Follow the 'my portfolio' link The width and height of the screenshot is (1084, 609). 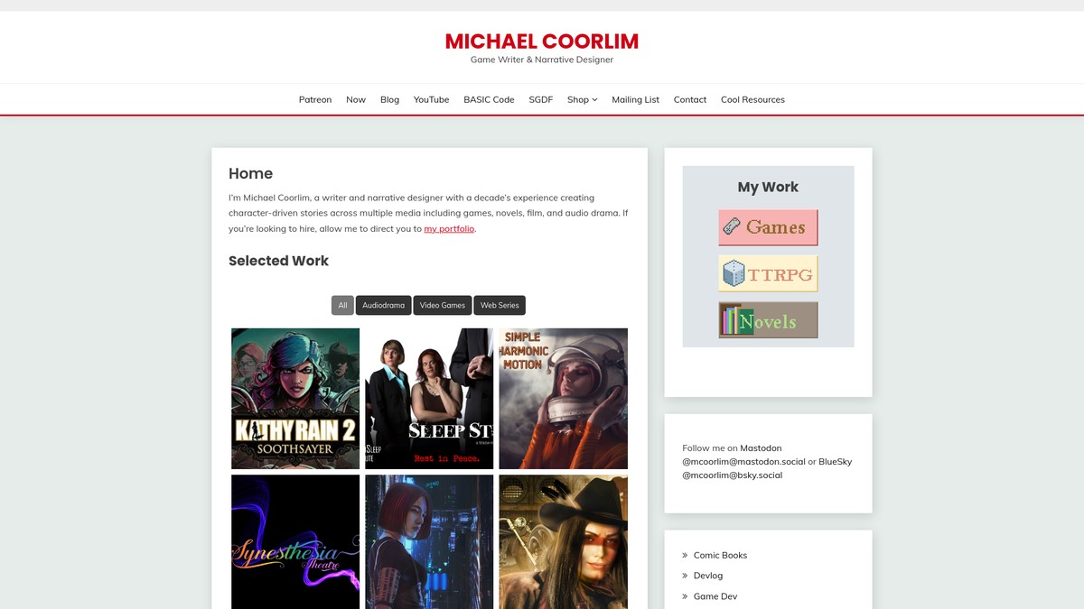(449, 229)
